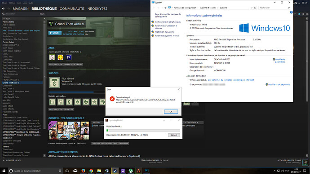The width and height of the screenshot is (310, 174).
Task: Expand the address bar history dropdown
Action: pyautogui.click(x=252, y=8)
